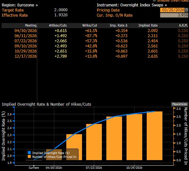Click the +2.651 hikes/cuts value

61,51
